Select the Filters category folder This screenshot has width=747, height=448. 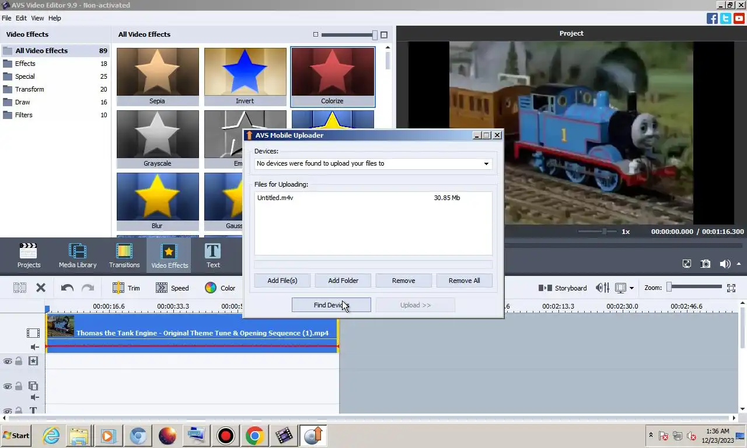55,115
